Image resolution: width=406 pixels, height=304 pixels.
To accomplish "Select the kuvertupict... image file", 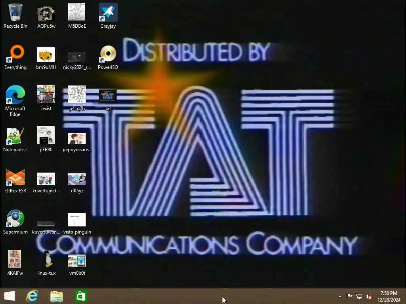I will coord(46,183).
